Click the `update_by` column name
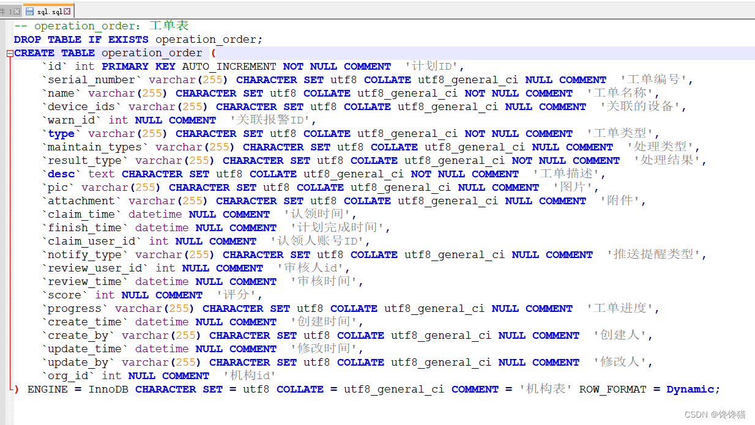 (78, 362)
